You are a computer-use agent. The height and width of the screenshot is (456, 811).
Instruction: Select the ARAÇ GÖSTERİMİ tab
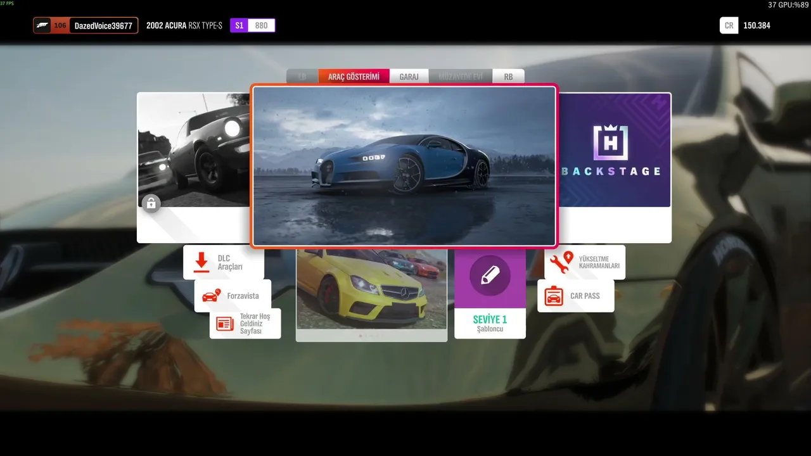click(354, 77)
